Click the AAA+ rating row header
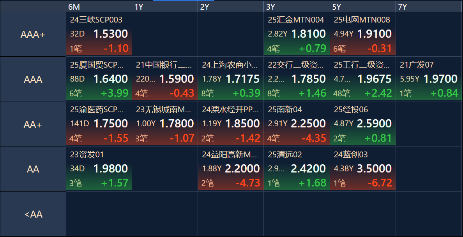Screen dimensions: 463x237 [33, 35]
